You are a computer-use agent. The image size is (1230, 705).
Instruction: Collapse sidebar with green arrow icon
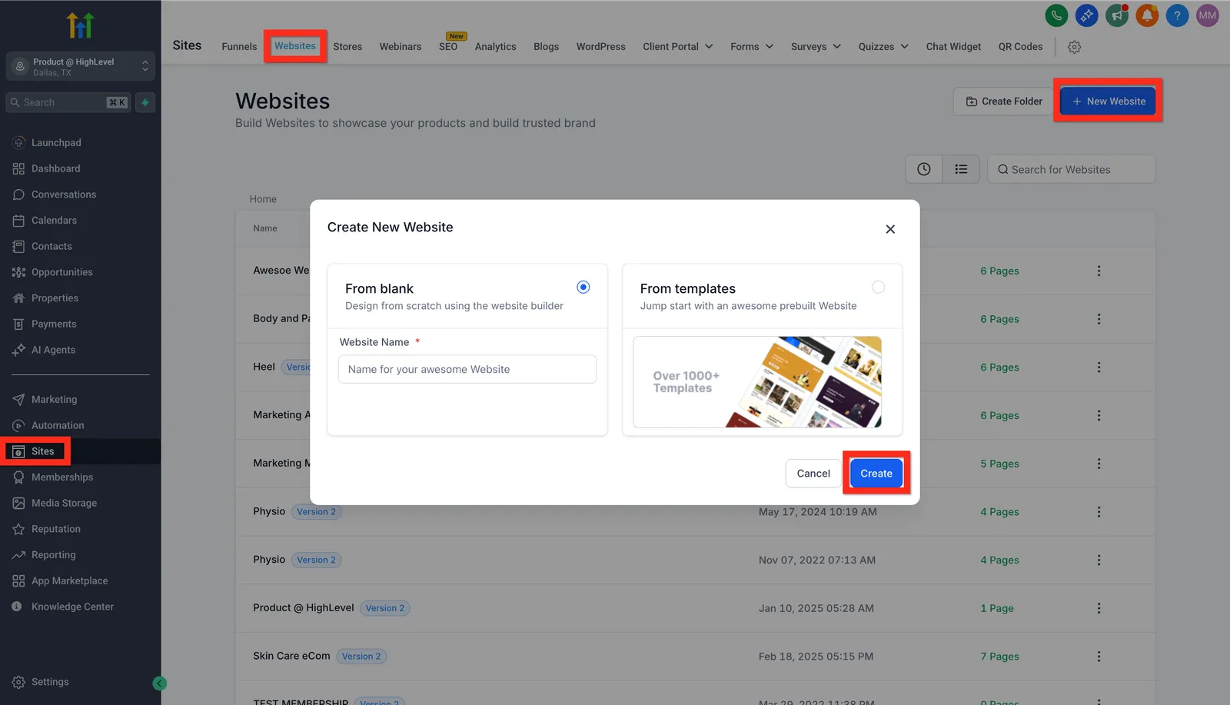(159, 683)
